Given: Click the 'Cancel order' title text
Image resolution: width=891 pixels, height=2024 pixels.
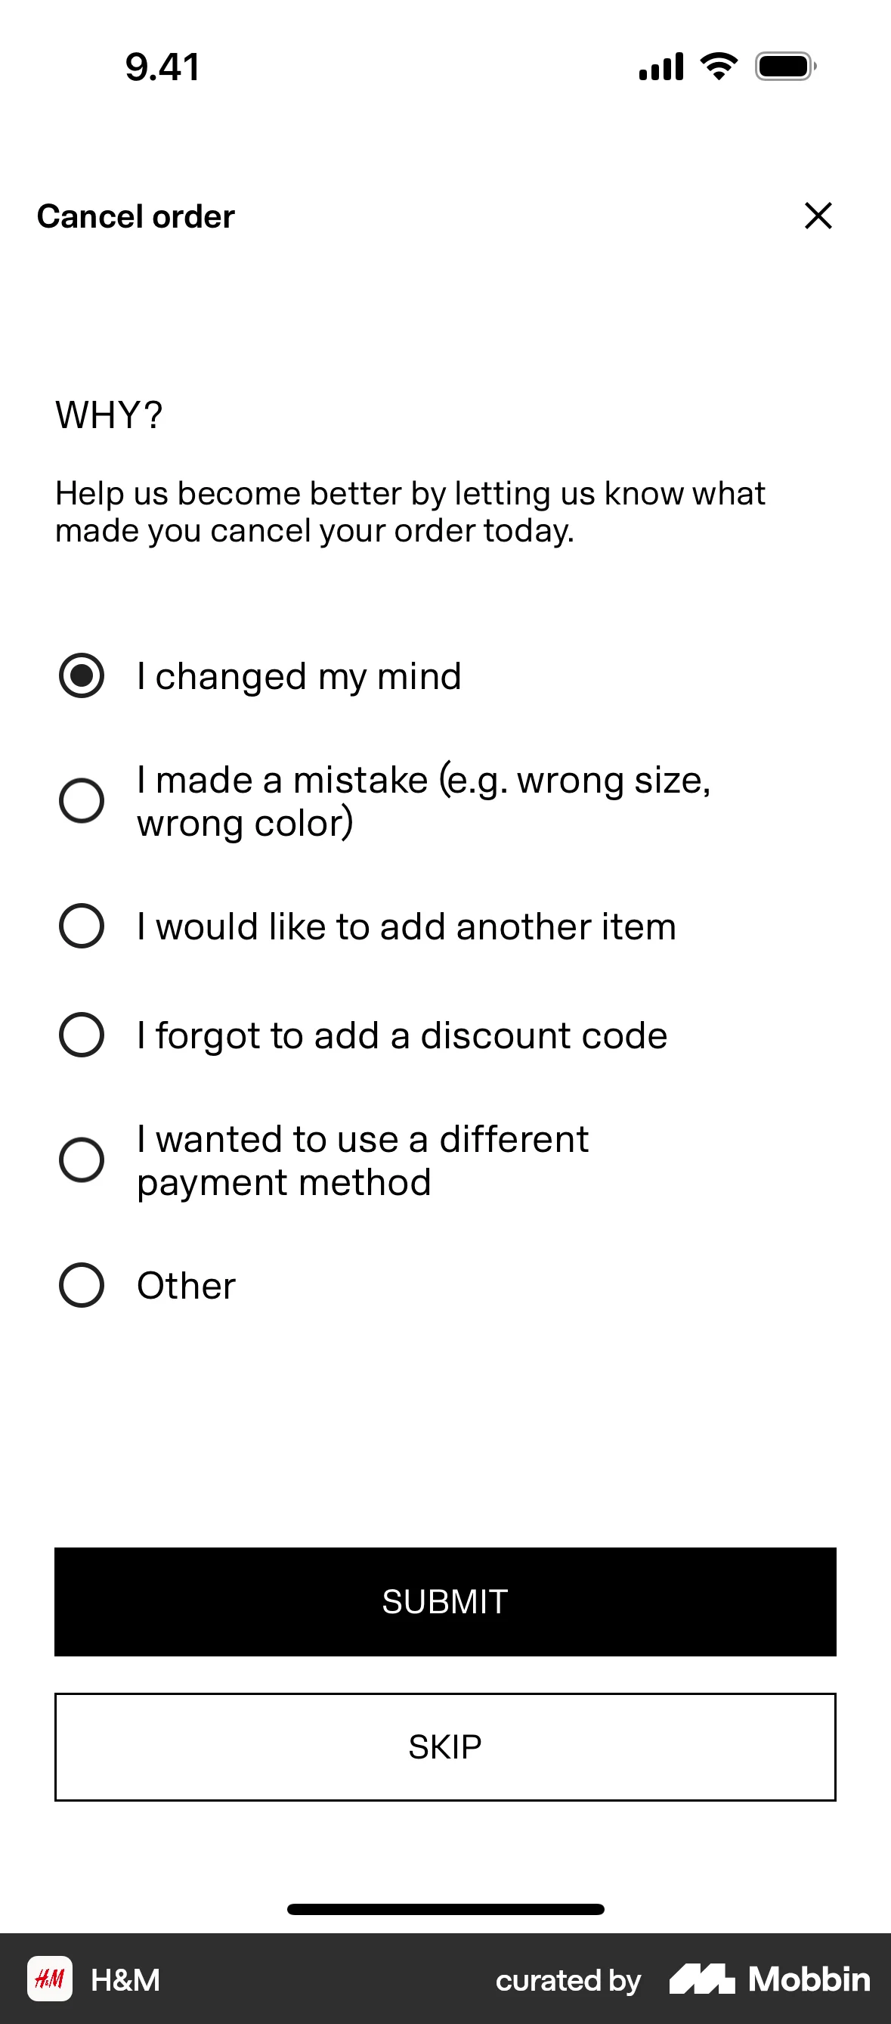Looking at the screenshot, I should pos(135,216).
